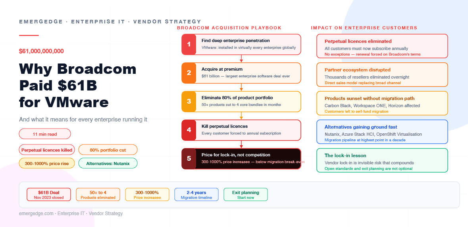Select the yellow number 3 step badge
Viewport: 468px width, 227px height.
[x=189, y=102]
